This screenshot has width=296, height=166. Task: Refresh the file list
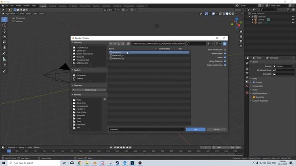123,44
